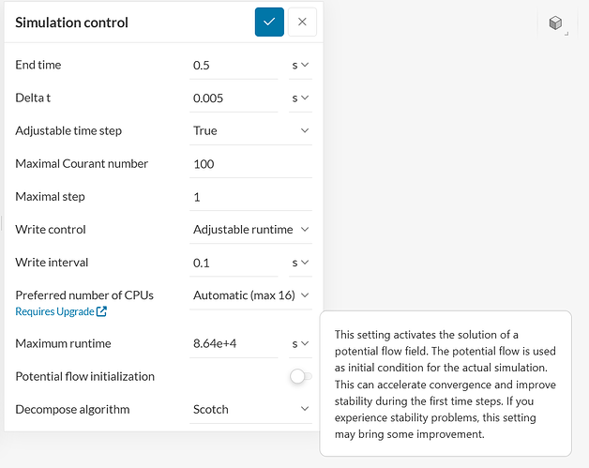The width and height of the screenshot is (589, 468).
Task: Open End time unit dropdown
Action: pos(300,65)
